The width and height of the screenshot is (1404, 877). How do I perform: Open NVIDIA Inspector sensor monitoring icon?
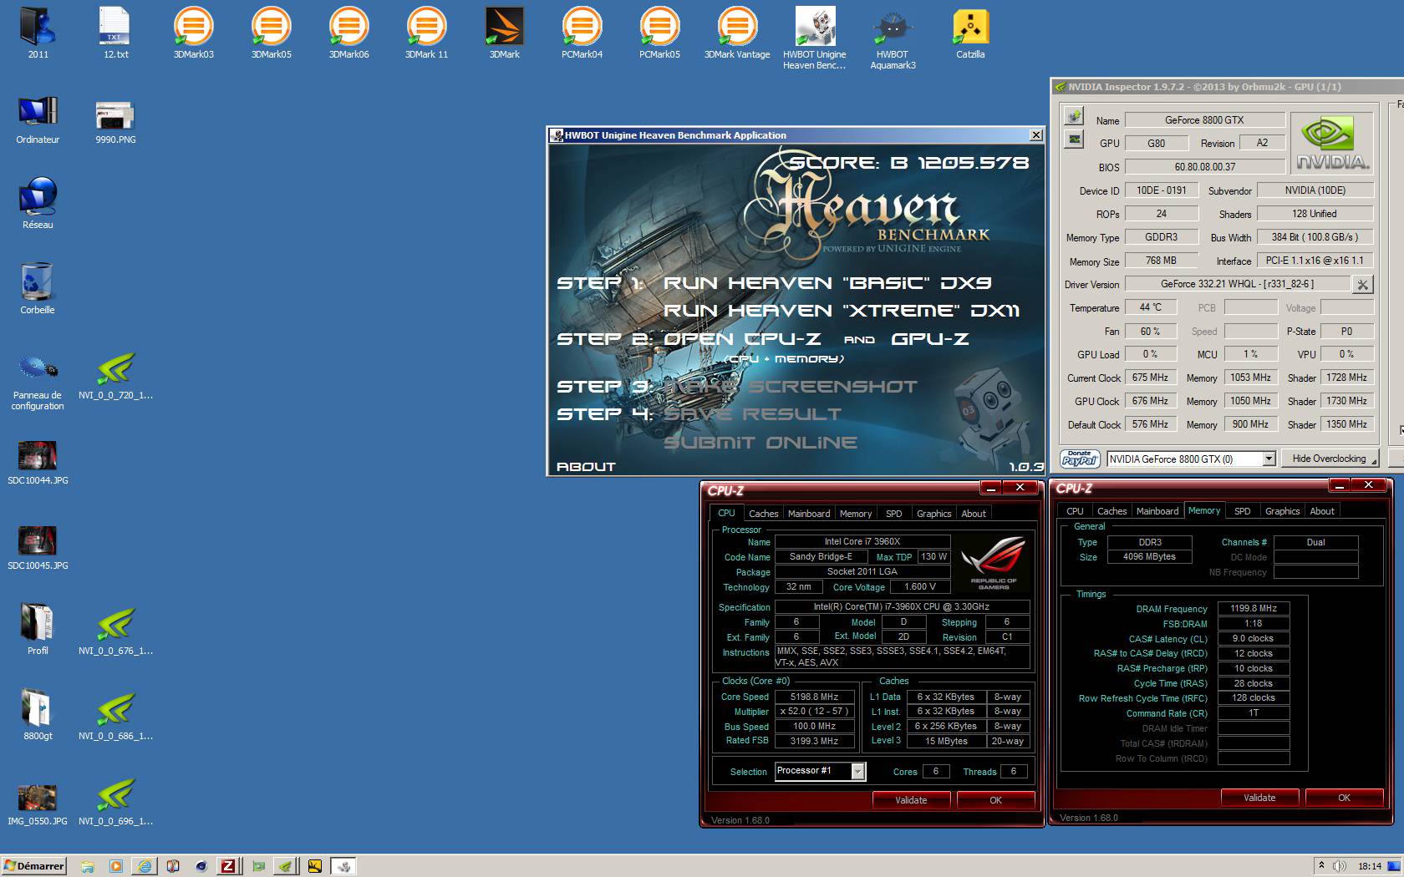pos(1074,139)
